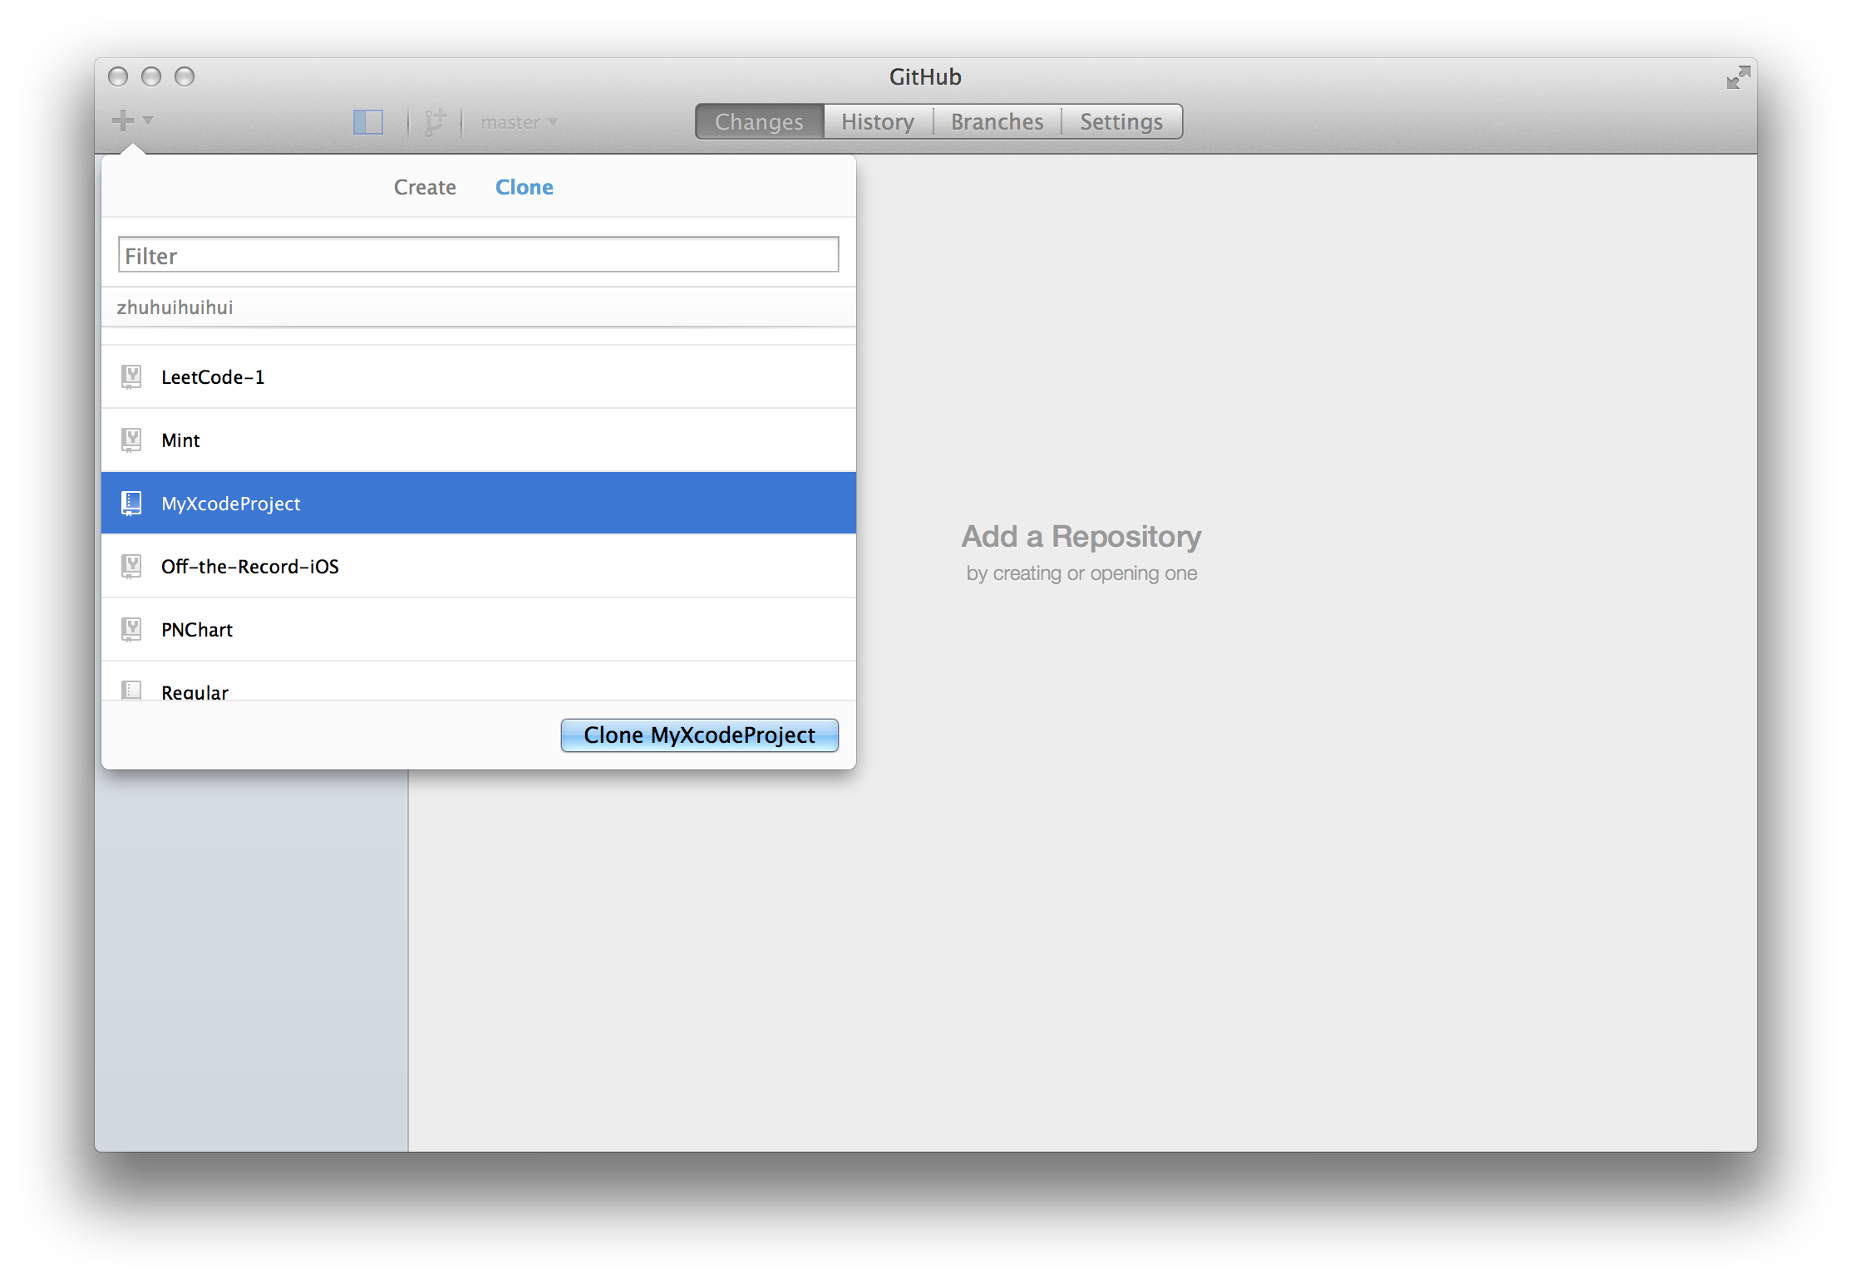Select the Create tab in popover
The height and width of the screenshot is (1283, 1852).
425,187
